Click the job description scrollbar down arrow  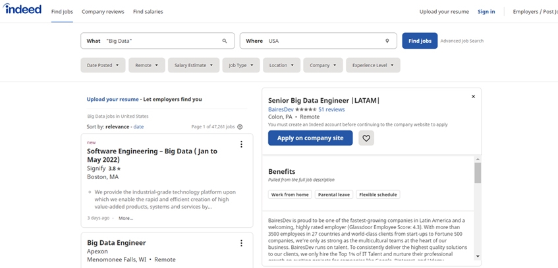tap(478, 257)
